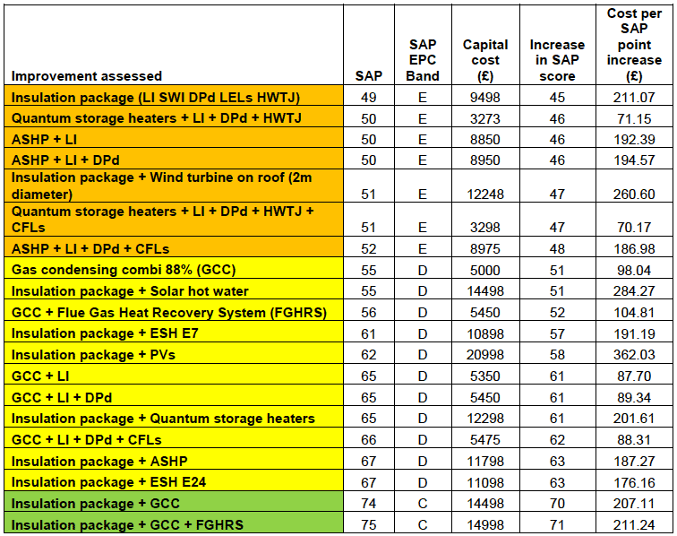Image resolution: width=677 pixels, height=536 pixels.
Task: Select 'Insulation package + ESH E24' label
Action: tap(109, 482)
